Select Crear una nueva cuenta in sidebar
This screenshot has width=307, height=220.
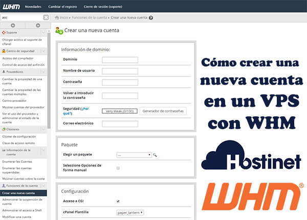click(24, 193)
